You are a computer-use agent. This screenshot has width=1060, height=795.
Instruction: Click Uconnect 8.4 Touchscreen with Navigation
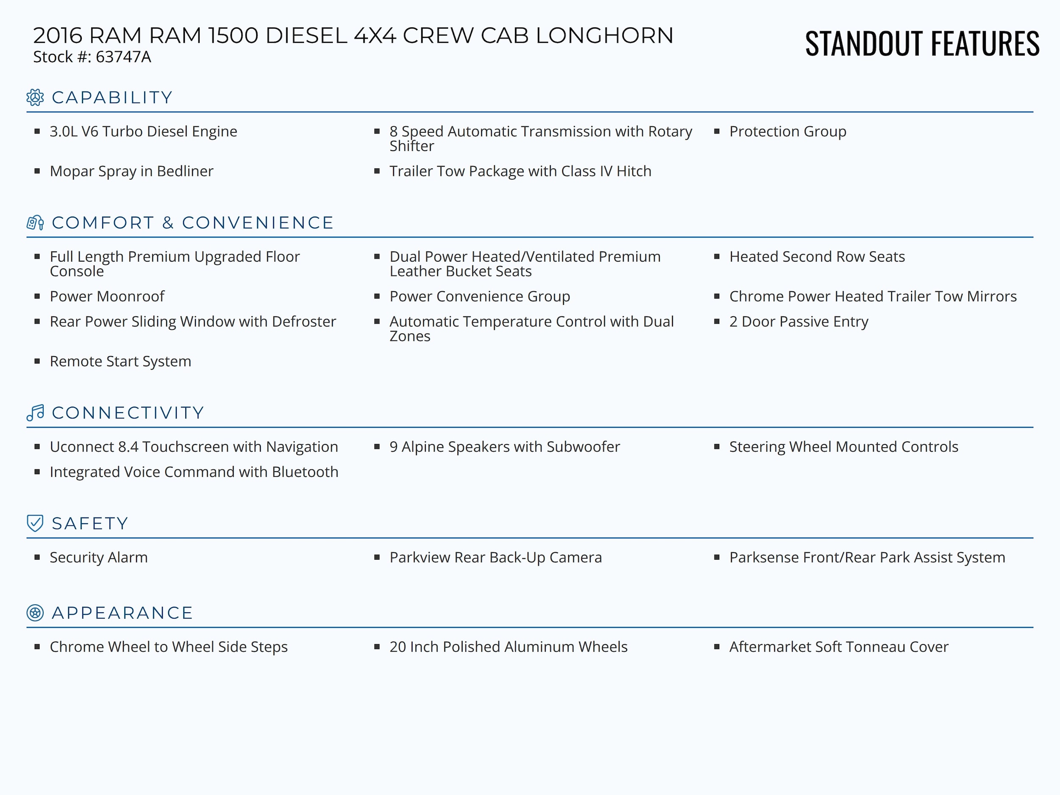(x=194, y=446)
